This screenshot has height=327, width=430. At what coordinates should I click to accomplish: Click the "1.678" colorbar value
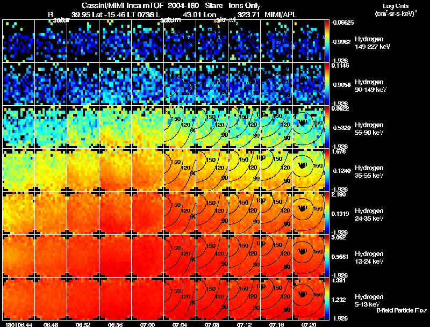[x=339, y=151]
